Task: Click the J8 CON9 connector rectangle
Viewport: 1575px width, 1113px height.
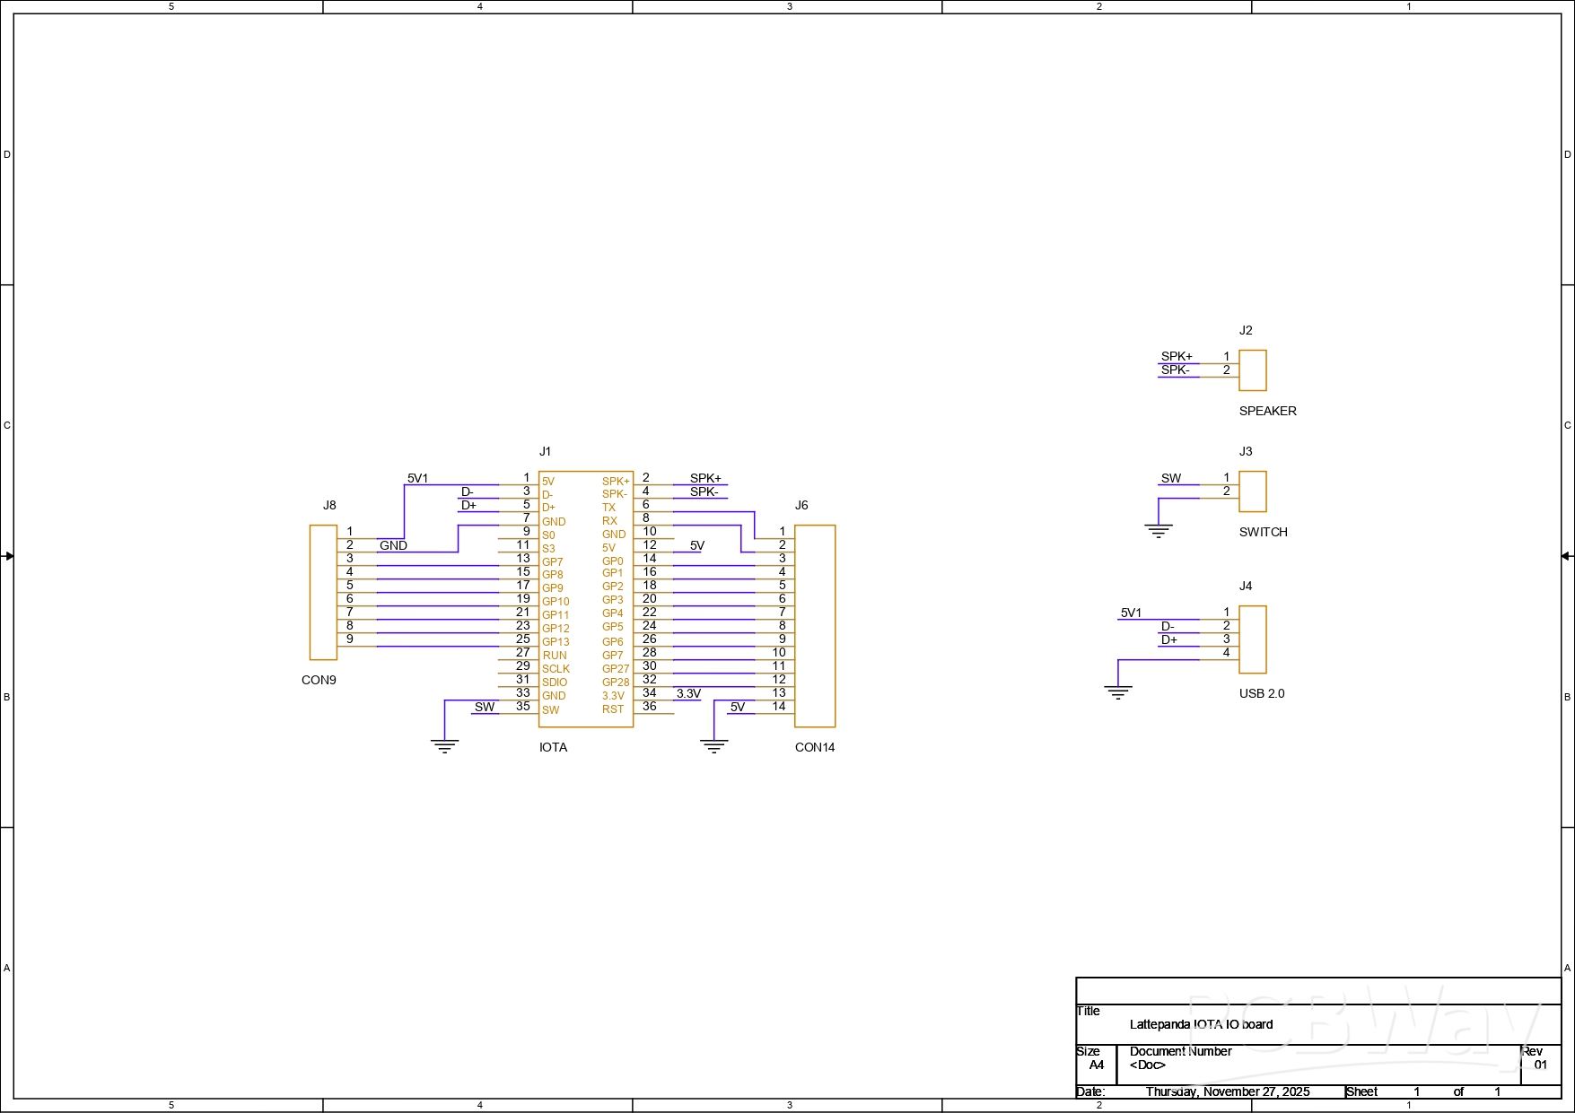Action: coord(323,592)
